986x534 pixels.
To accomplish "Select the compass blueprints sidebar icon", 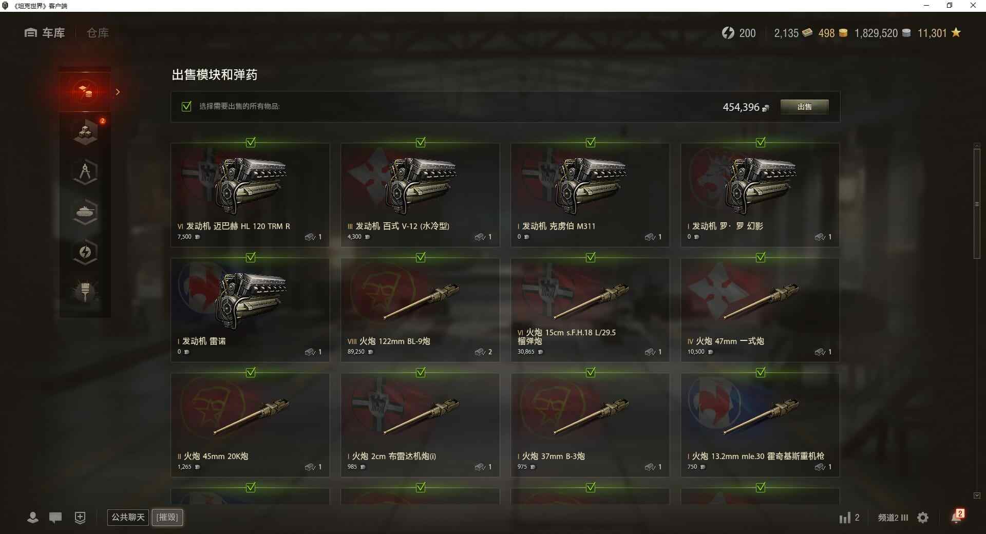I will click(85, 172).
